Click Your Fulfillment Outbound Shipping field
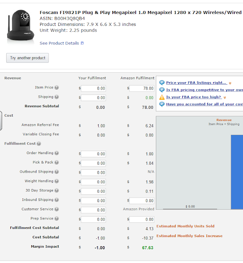This screenshot has width=243, height=263. click(93, 173)
